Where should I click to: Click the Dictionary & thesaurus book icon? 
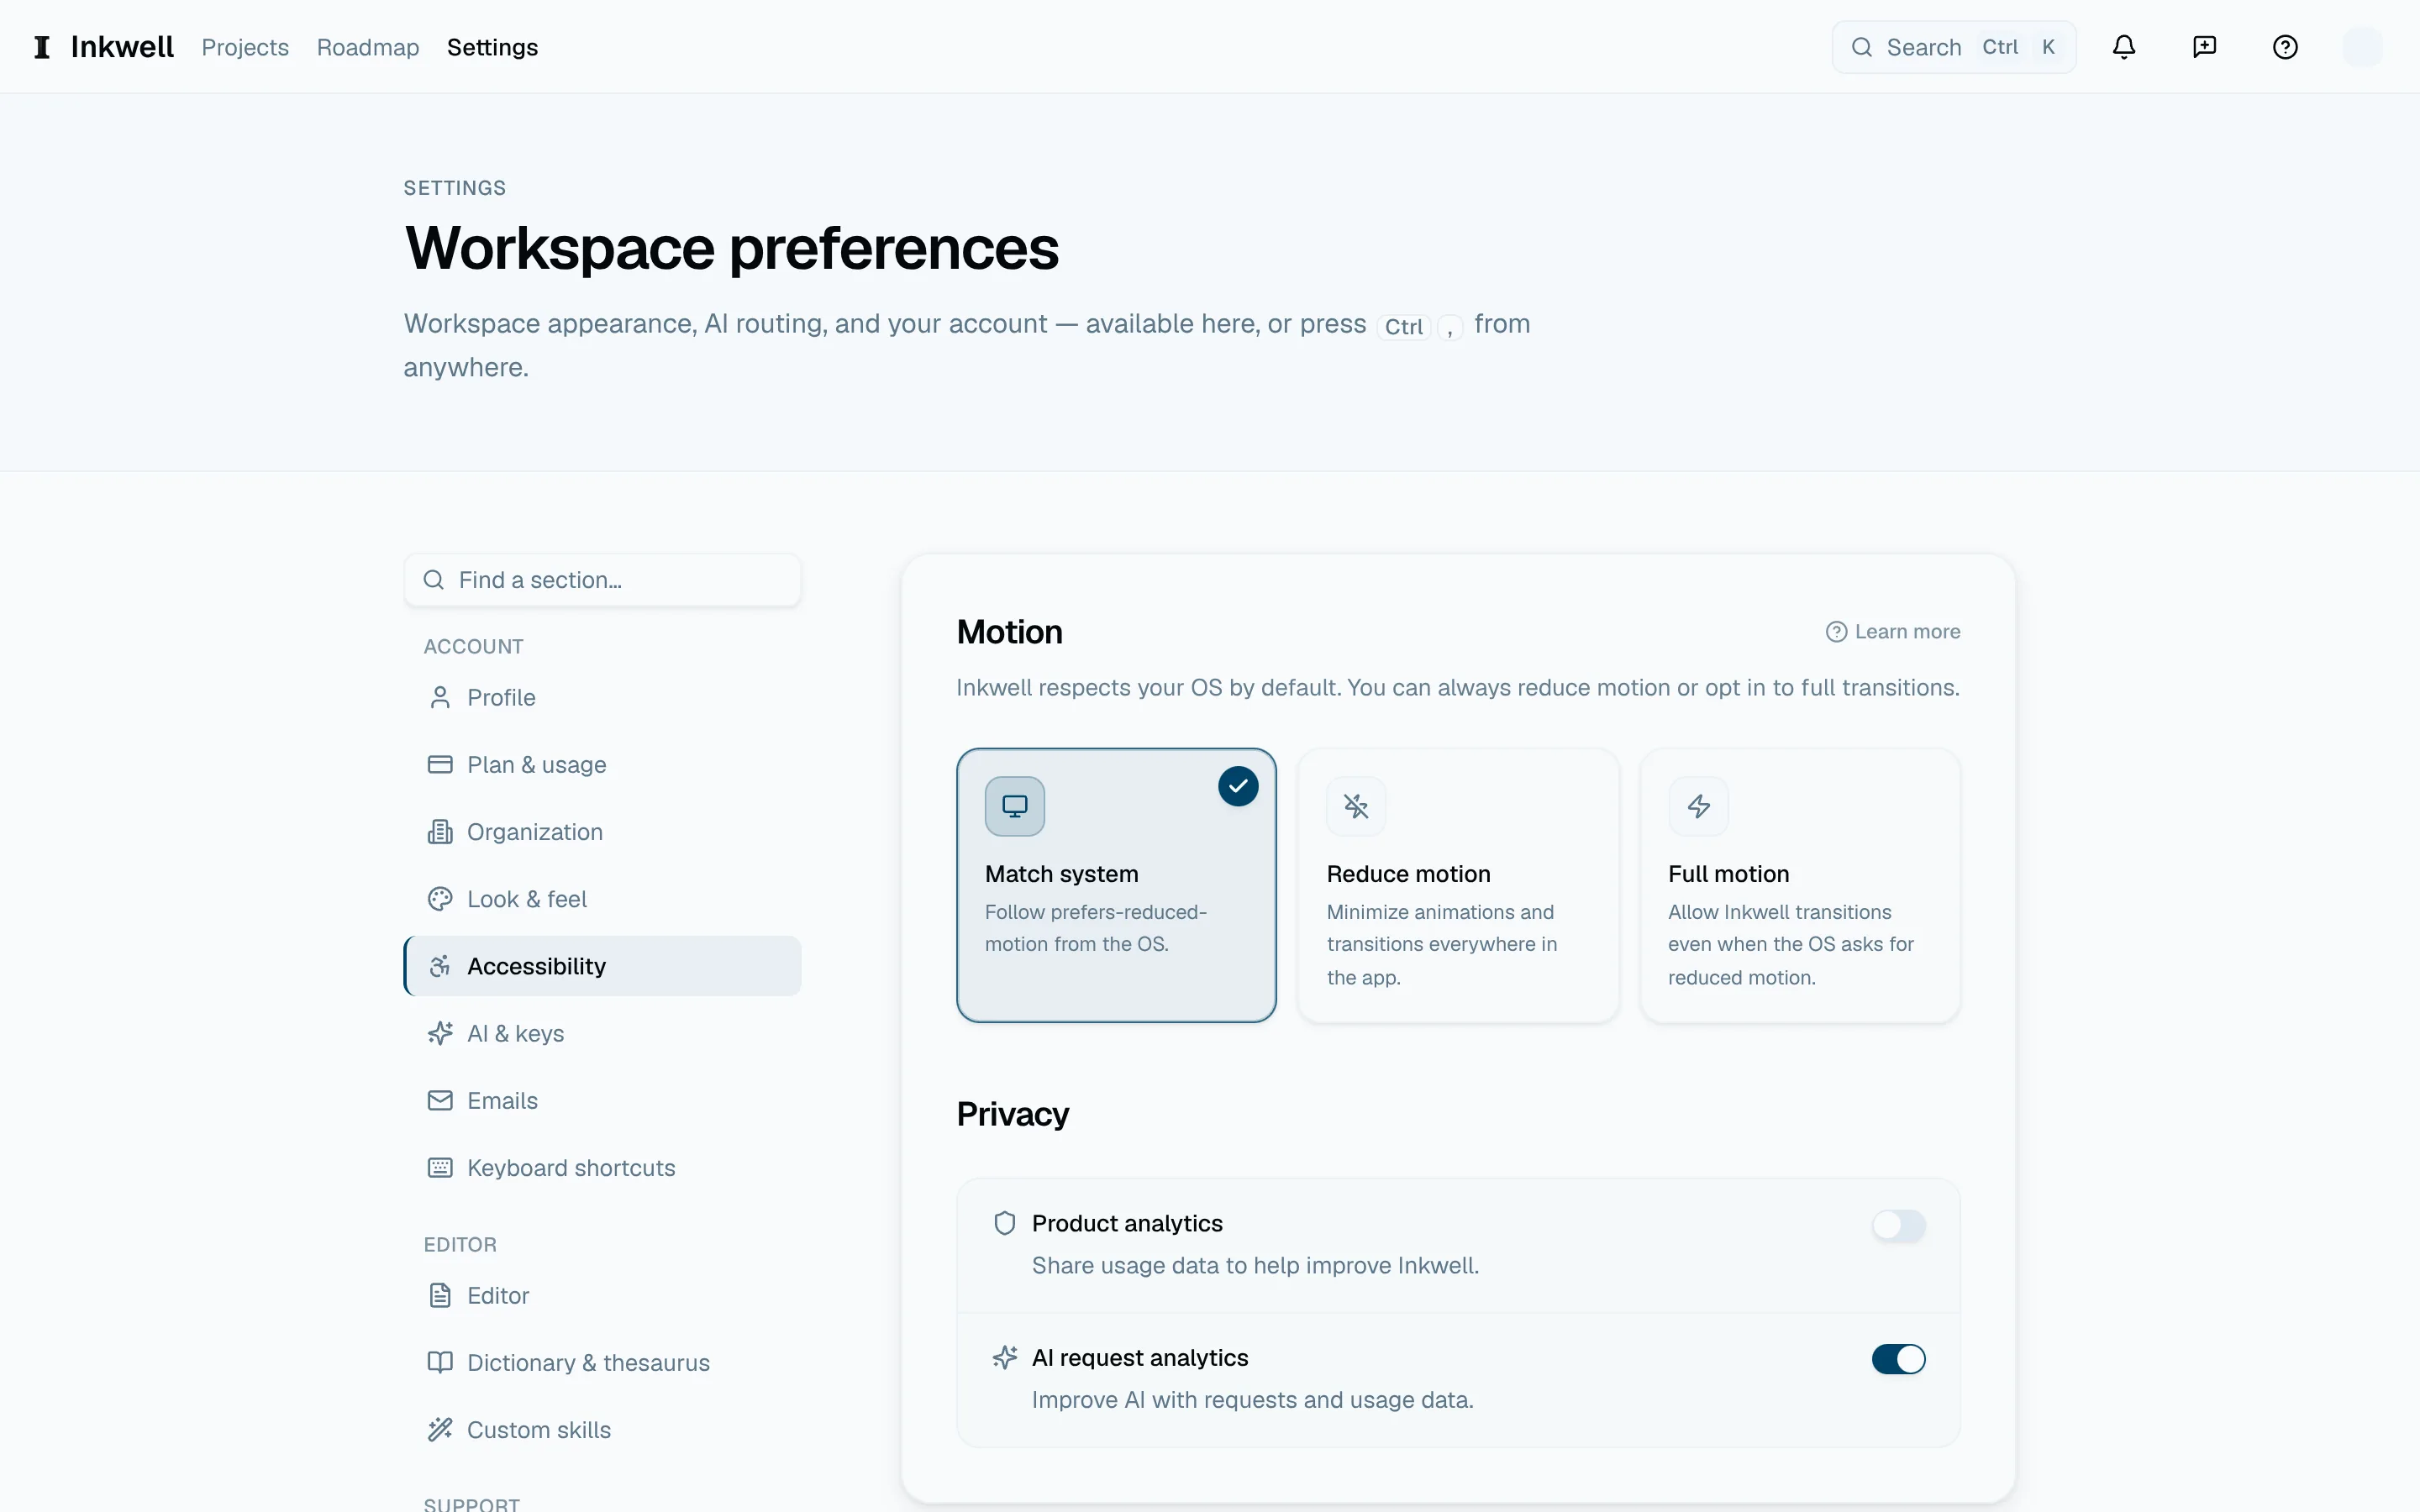(x=440, y=1362)
